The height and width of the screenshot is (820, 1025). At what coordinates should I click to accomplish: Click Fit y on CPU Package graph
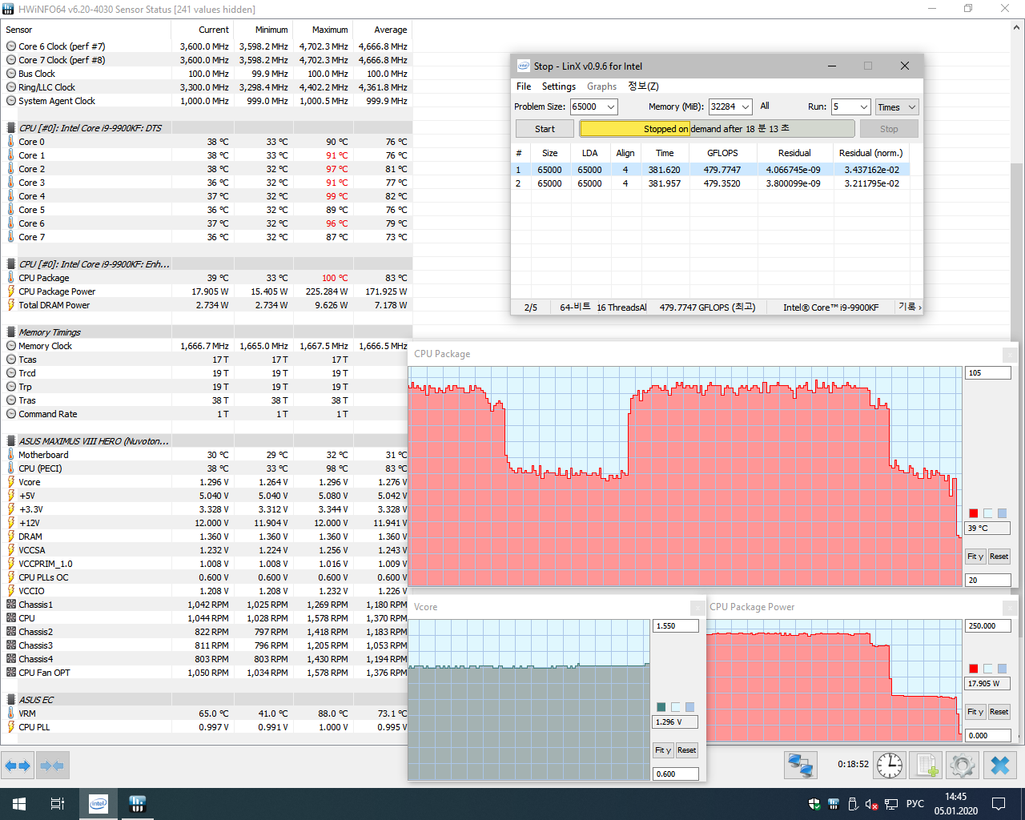pos(975,557)
